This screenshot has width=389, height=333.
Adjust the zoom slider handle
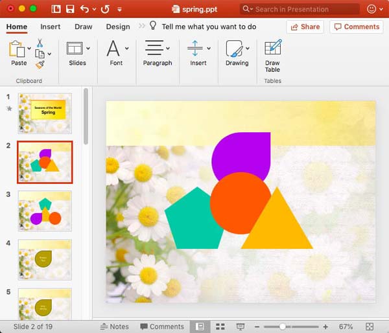point(282,327)
